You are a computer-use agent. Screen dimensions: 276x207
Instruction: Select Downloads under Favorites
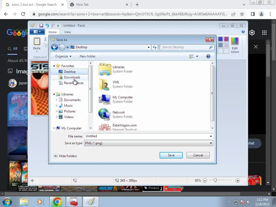69,77
